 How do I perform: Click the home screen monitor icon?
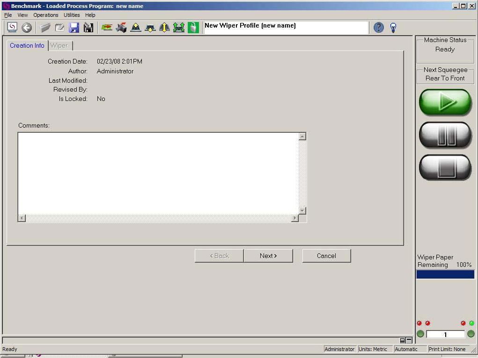(x=12, y=28)
